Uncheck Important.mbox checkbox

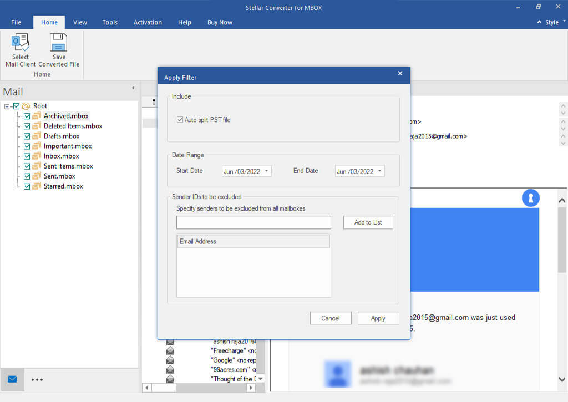pos(27,146)
